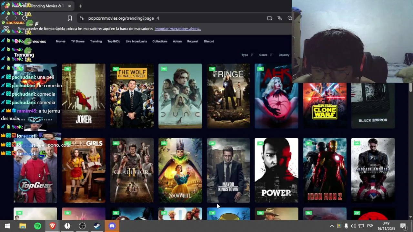Go to Collections in the nav bar
The image size is (413, 232).
pyautogui.click(x=160, y=41)
